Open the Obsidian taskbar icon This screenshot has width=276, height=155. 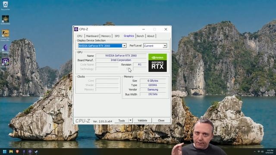(24, 152)
